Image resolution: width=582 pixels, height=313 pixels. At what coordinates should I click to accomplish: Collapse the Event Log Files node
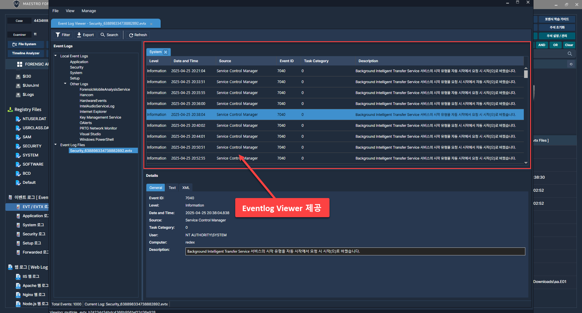pos(56,145)
